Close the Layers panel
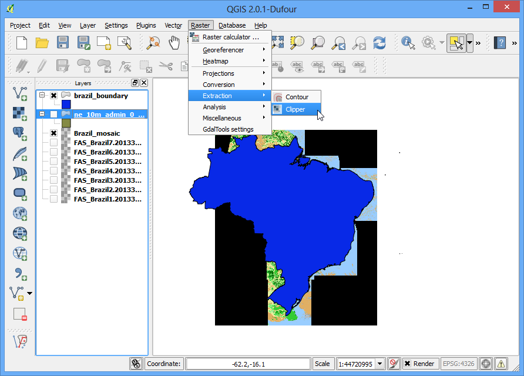This screenshot has height=376, width=524. [144, 83]
